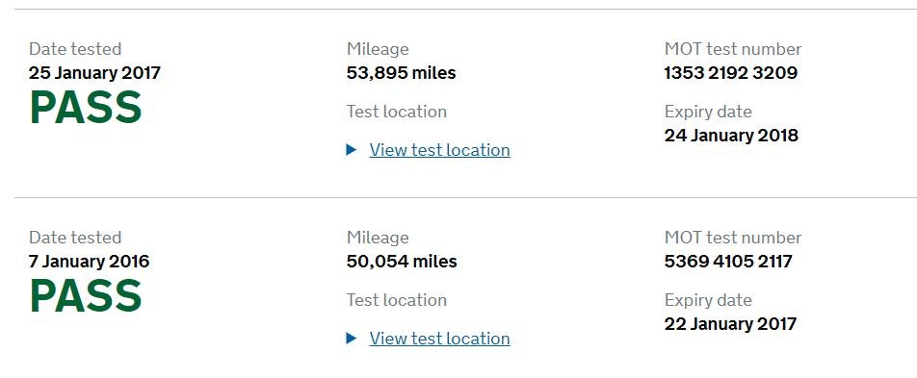Click the MOT test number label above 5369 4105 2117
This screenshot has height=378, width=917.
pyautogui.click(x=733, y=238)
